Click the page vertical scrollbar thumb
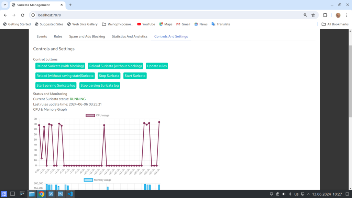 tap(350, 81)
